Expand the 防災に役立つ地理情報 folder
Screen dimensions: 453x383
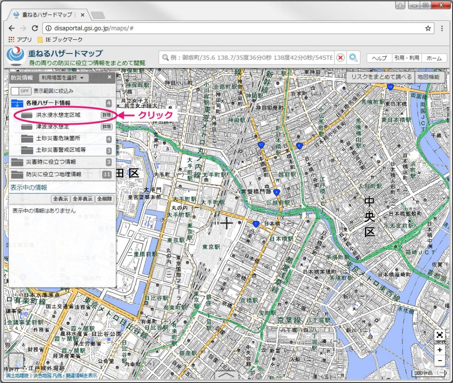tap(53, 174)
